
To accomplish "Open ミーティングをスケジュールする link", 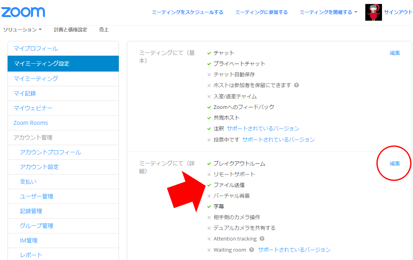I will (187, 12).
